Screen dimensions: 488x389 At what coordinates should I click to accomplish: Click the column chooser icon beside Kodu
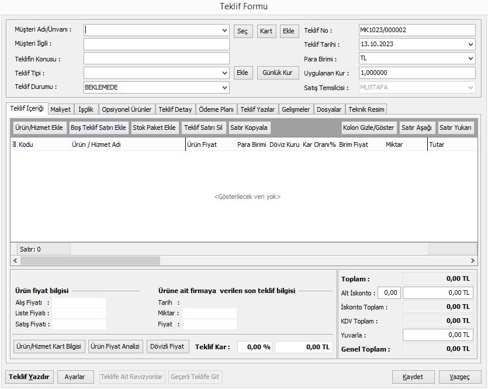(15, 144)
